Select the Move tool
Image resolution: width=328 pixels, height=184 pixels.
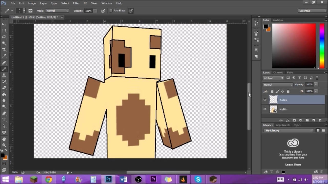pyautogui.click(x=4, y=24)
